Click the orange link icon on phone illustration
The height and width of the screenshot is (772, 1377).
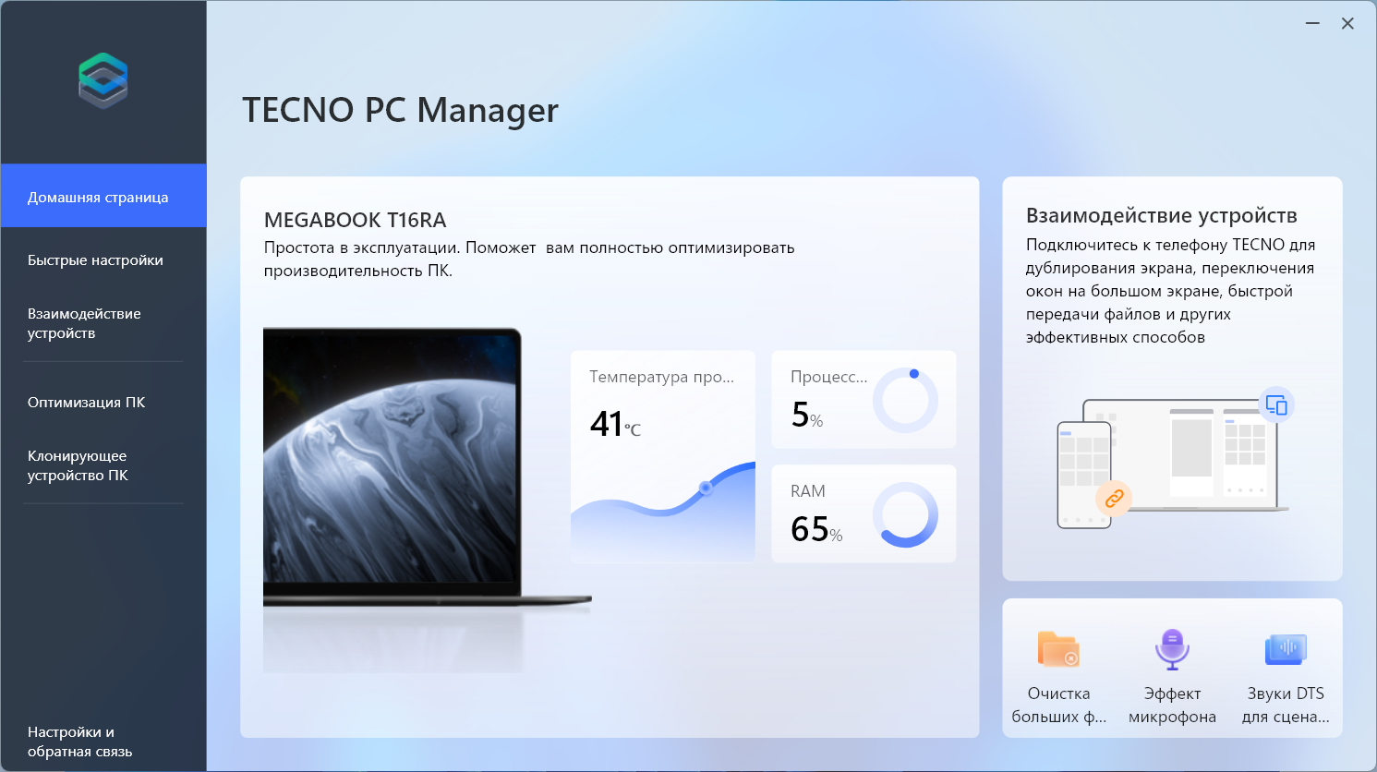tap(1114, 499)
